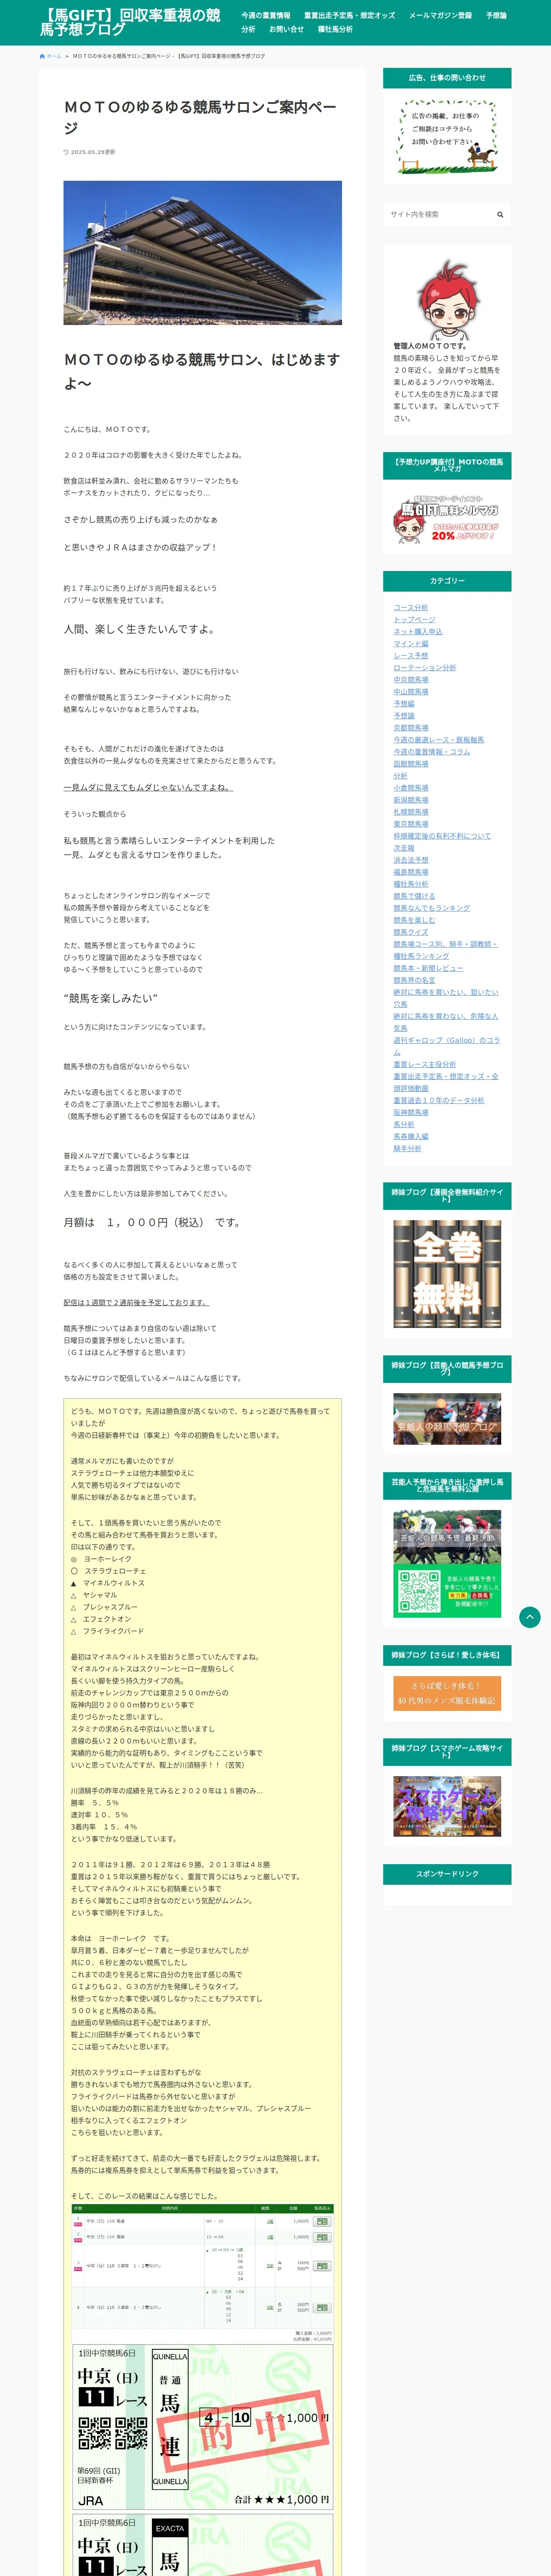Click the betting results table image

click(203, 2272)
